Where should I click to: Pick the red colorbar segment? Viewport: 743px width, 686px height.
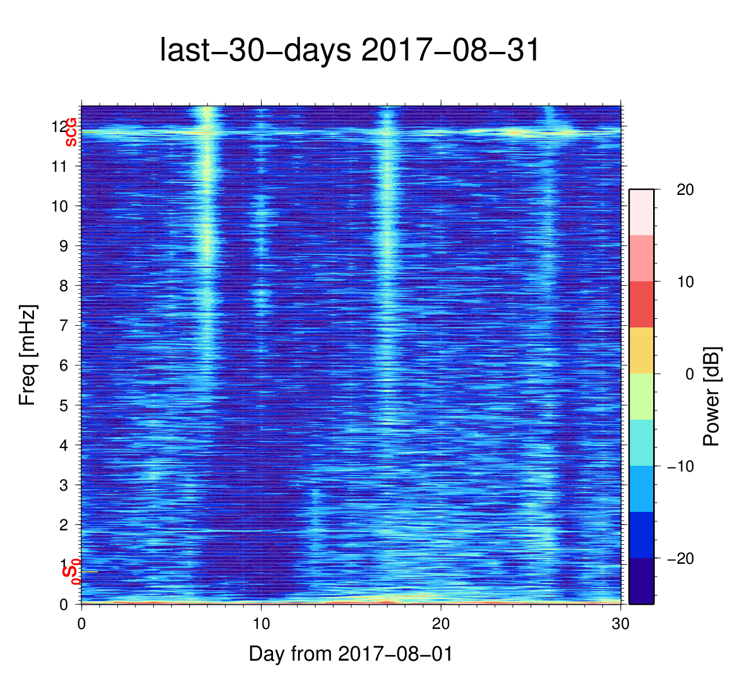point(641,304)
